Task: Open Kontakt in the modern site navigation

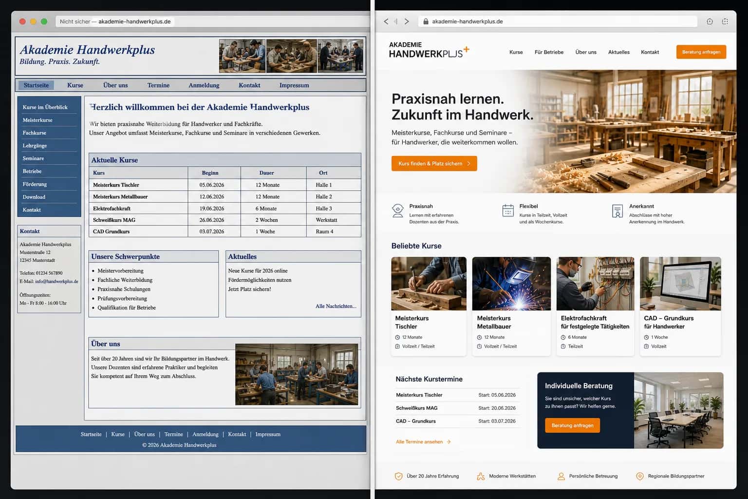Action: coord(650,52)
